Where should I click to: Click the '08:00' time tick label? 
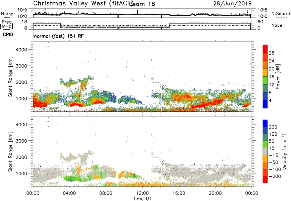106,193
